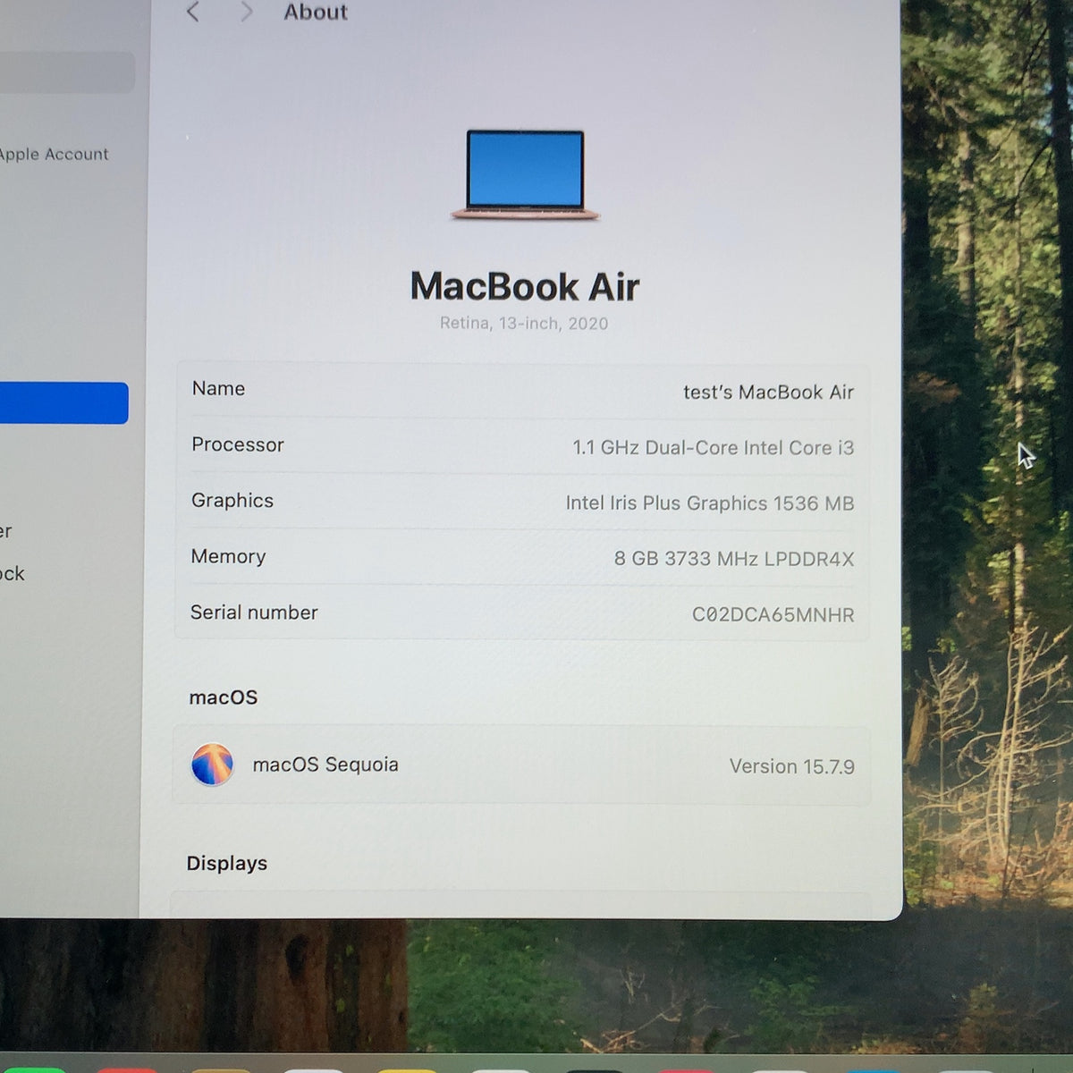Click Retina, 13-inch, 2020 subtitle
Screen dimensions: 1073x1073
524,323
